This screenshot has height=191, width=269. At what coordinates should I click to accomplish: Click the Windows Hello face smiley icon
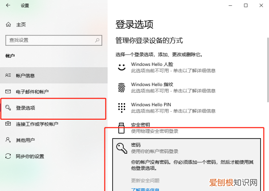pos(121,67)
